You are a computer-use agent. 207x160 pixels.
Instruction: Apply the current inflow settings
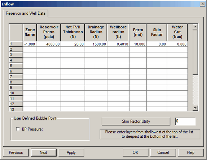point(71,152)
